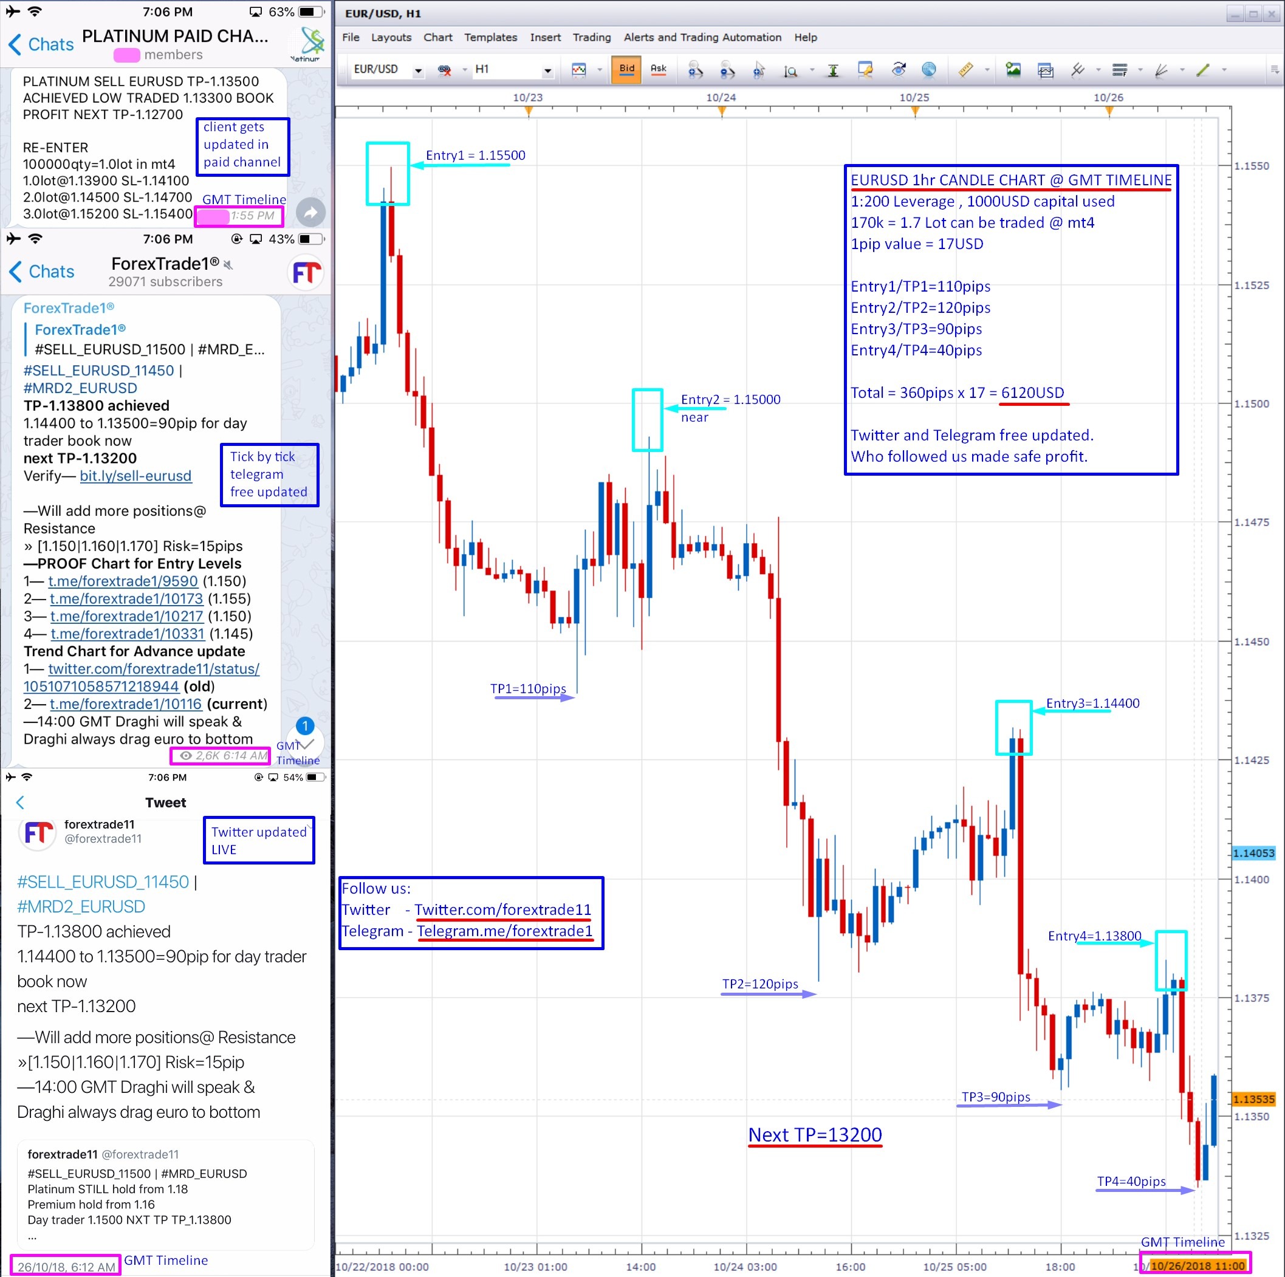Go back to Chats from Platinum channel
The height and width of the screenshot is (1277, 1285).
pyautogui.click(x=41, y=44)
